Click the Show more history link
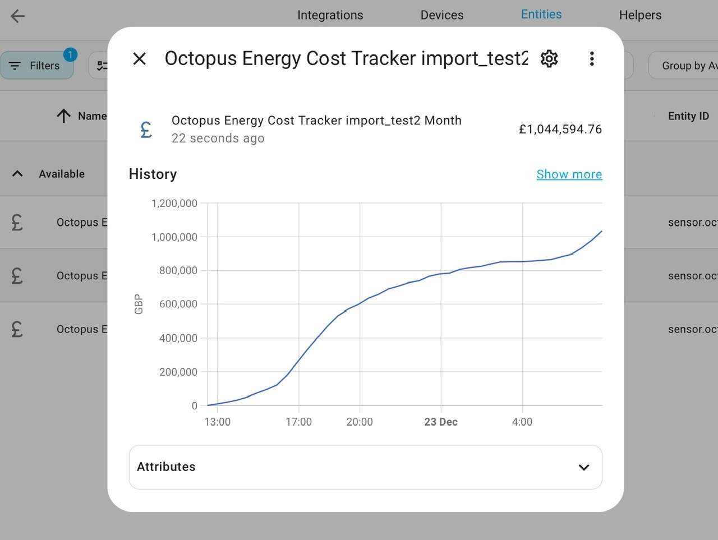Viewport: 718px width, 540px height. [569, 174]
